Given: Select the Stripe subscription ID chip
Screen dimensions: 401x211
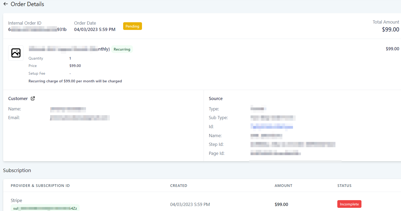Looking at the screenshot, I should (45, 208).
